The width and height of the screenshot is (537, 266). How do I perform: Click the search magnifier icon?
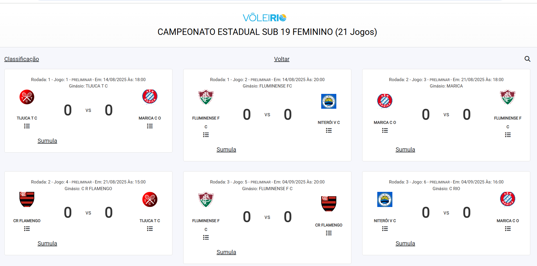coord(527,59)
